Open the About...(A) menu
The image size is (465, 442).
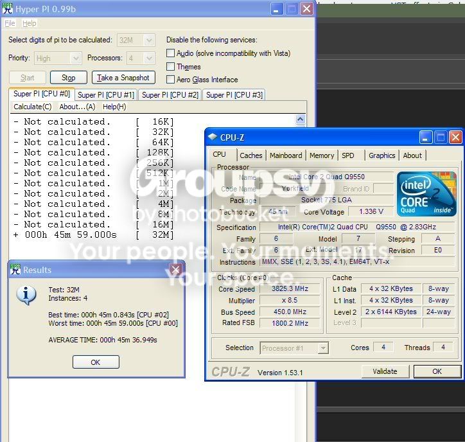coord(78,107)
